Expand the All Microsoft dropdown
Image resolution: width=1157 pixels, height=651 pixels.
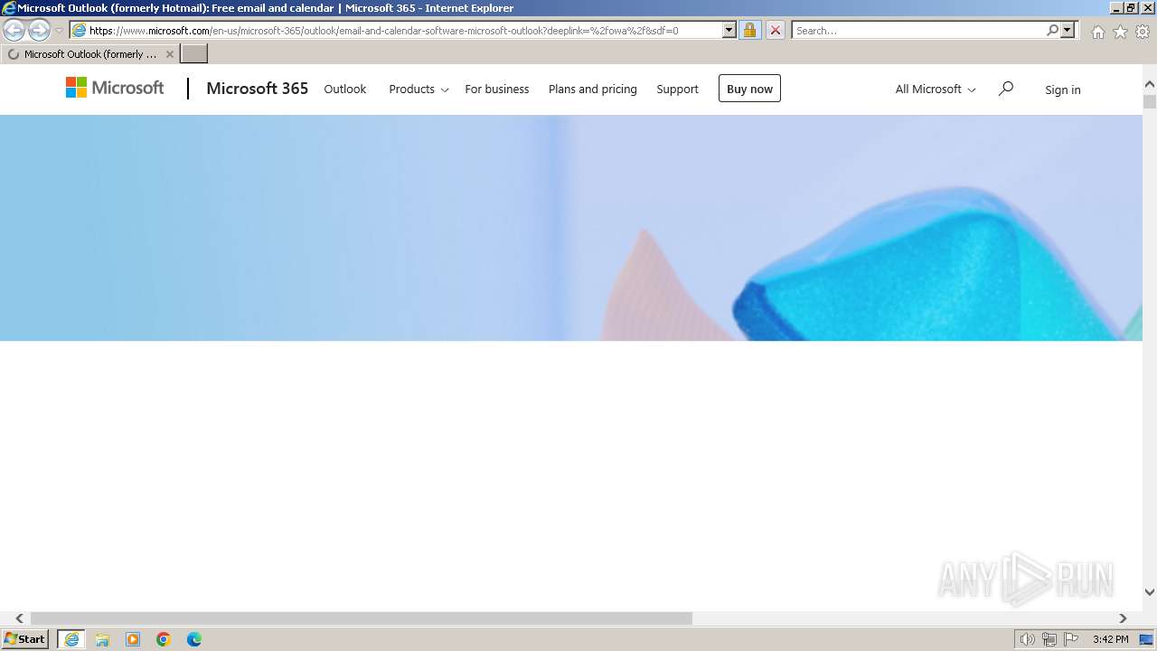click(936, 89)
